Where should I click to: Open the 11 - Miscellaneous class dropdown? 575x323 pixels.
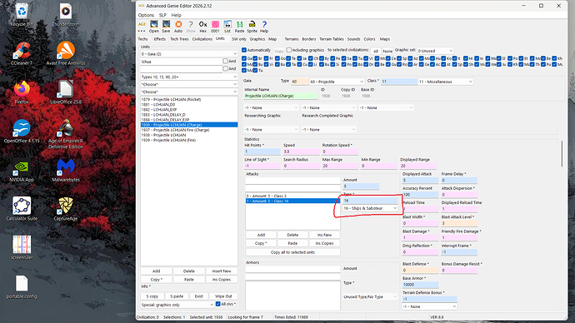446,82
